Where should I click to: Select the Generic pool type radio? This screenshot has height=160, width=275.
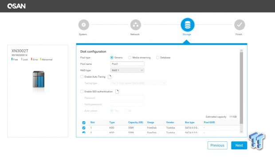coord(112,57)
